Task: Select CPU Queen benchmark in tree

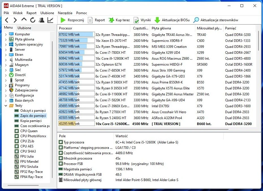Action: click(x=29, y=131)
